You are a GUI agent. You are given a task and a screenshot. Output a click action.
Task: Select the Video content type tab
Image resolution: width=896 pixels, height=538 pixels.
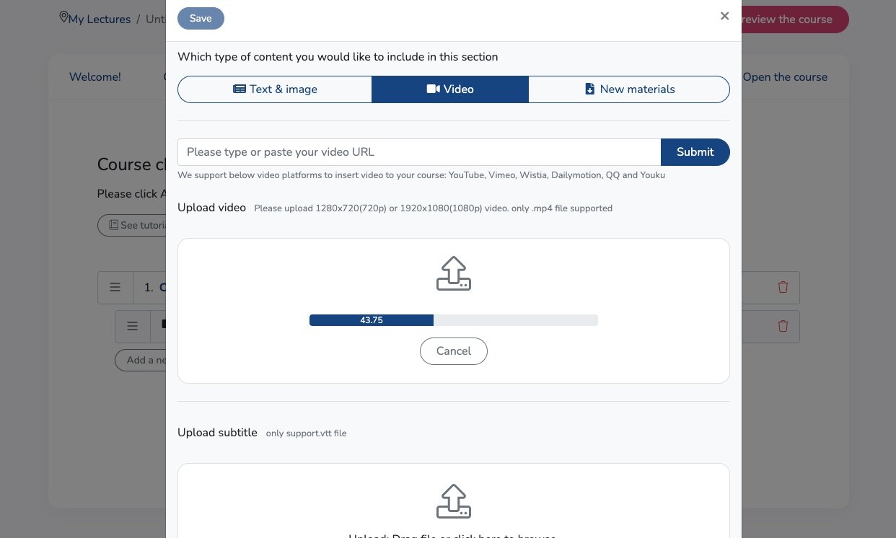pyautogui.click(x=450, y=89)
